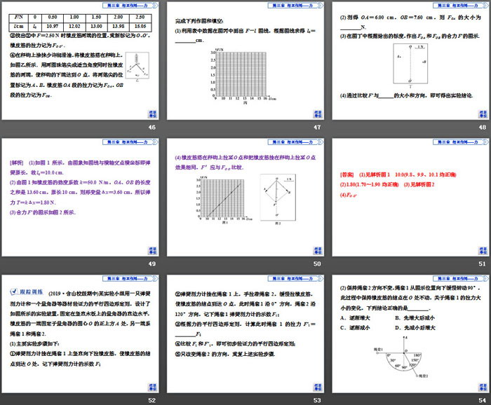491x405 pixels.
Task: Click answer option 'D. 先减小后增大' on slide 54
Action: (x=415, y=328)
